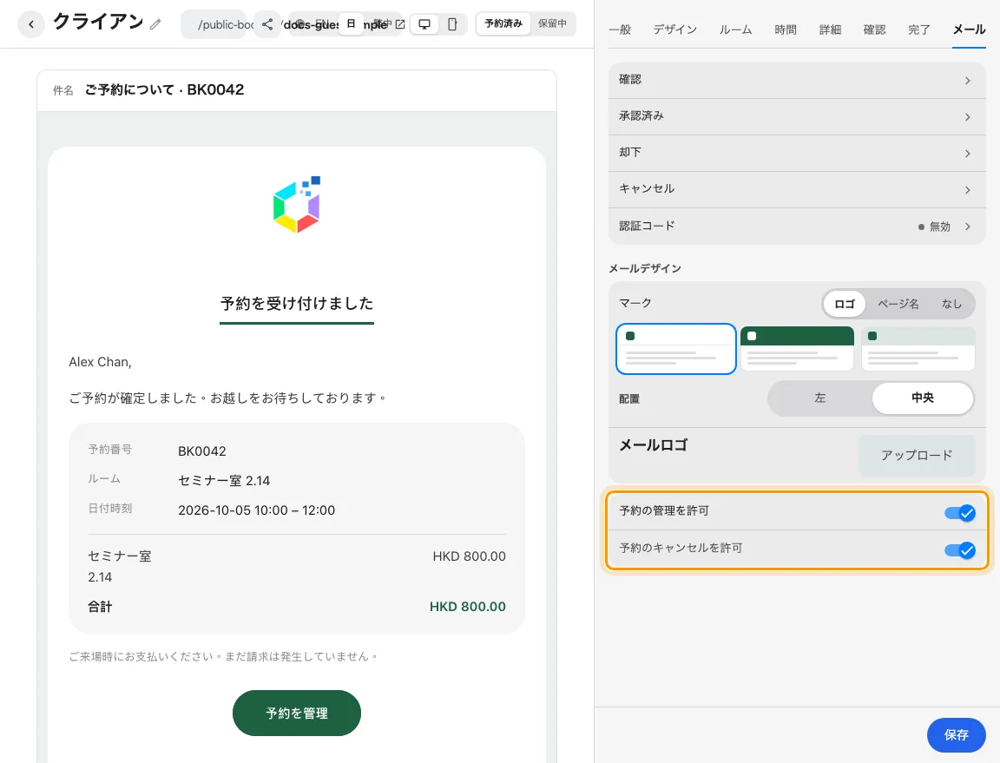Choose the white header email style thumbnail
The image size is (1000, 763).
click(676, 348)
